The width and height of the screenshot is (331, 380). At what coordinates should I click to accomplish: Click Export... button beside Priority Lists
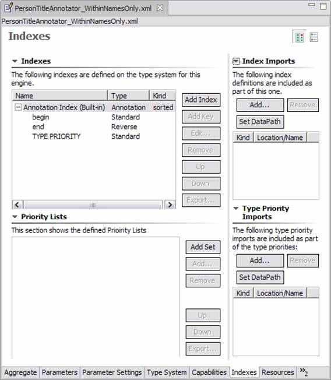click(203, 349)
